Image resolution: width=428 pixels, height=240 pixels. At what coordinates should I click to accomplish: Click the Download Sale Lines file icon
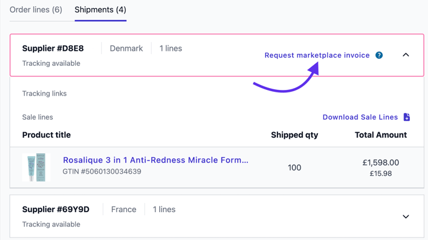click(x=407, y=117)
